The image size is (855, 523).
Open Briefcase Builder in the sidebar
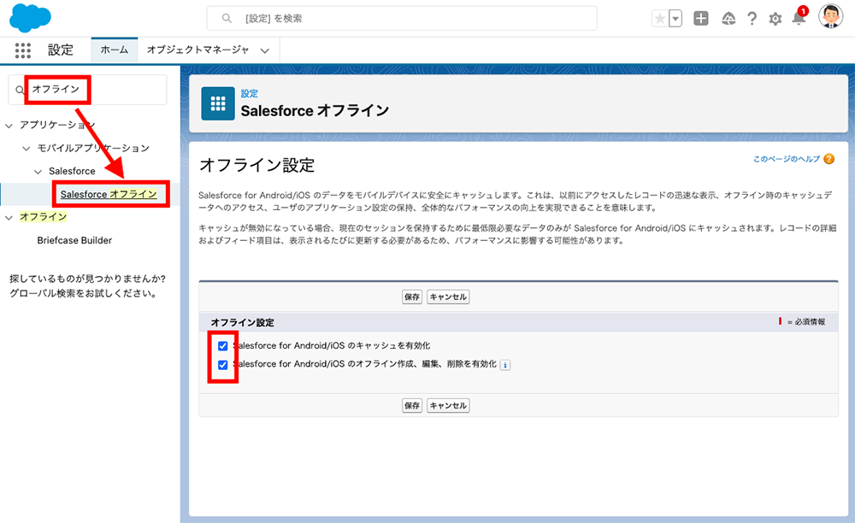click(x=74, y=240)
